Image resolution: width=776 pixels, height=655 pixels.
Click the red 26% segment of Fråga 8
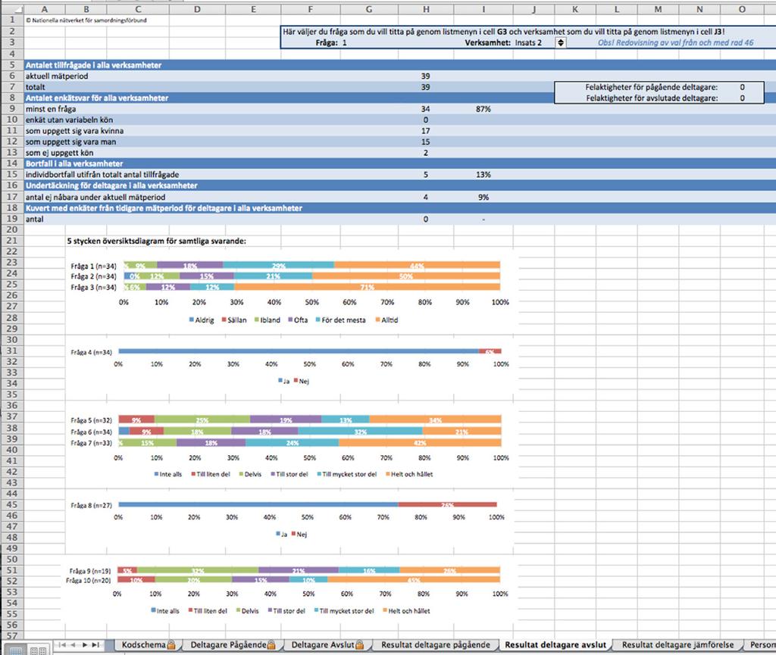447,505
